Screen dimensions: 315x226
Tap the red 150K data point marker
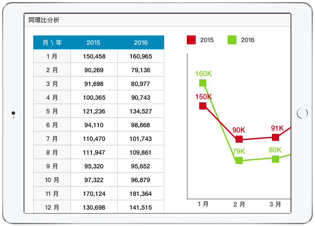pos(203,105)
